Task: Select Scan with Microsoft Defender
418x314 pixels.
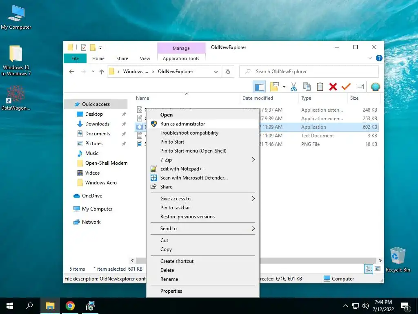Action: [x=202, y=178]
